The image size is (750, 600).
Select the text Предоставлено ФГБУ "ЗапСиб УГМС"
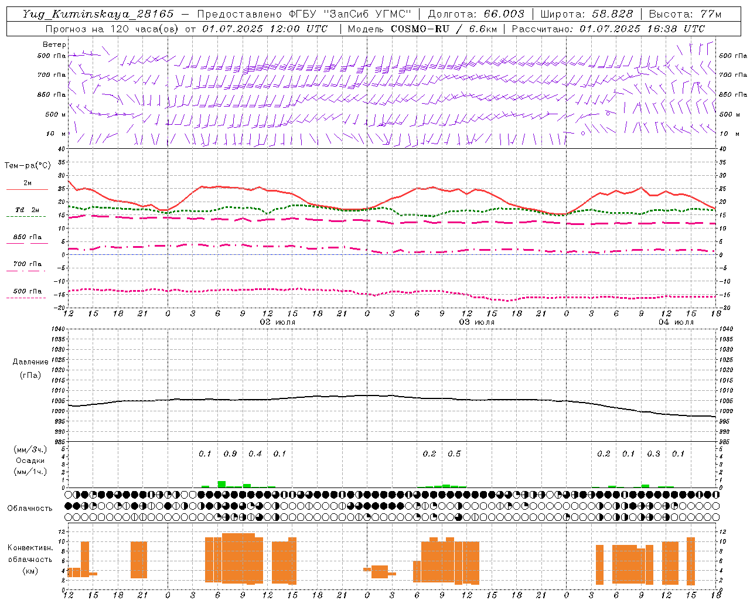click(x=305, y=14)
